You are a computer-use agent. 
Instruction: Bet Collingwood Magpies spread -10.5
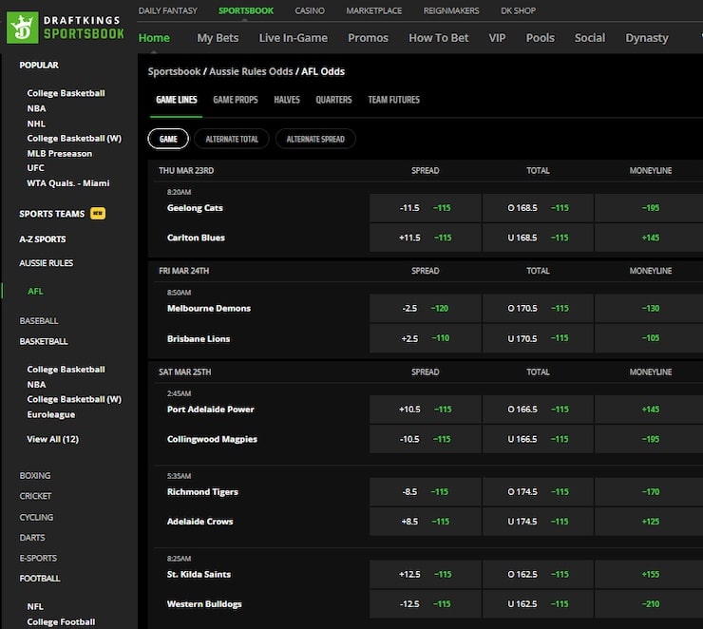click(x=426, y=439)
